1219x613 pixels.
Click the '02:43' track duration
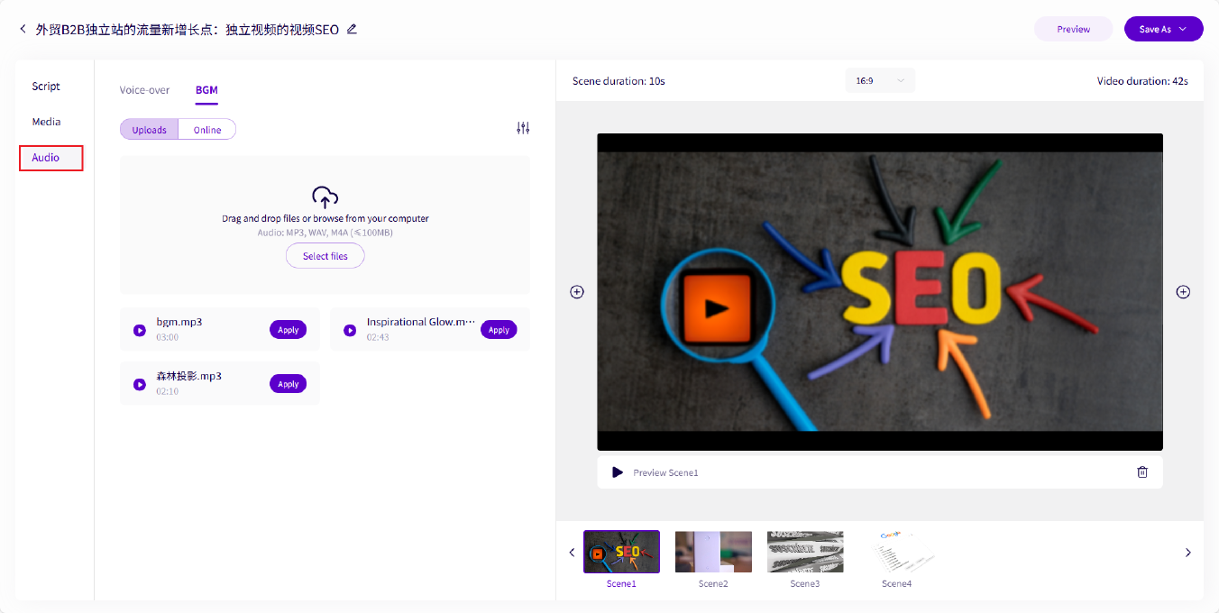378,337
